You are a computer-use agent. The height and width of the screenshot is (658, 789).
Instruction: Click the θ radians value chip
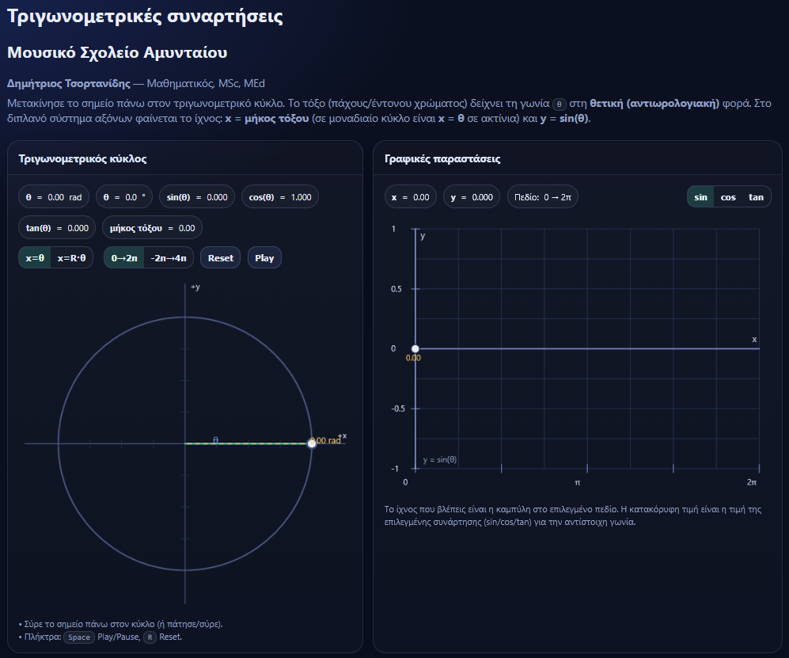coord(54,197)
